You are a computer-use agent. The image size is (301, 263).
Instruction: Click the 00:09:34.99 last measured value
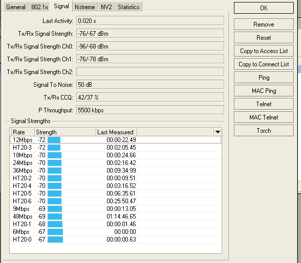(121, 171)
